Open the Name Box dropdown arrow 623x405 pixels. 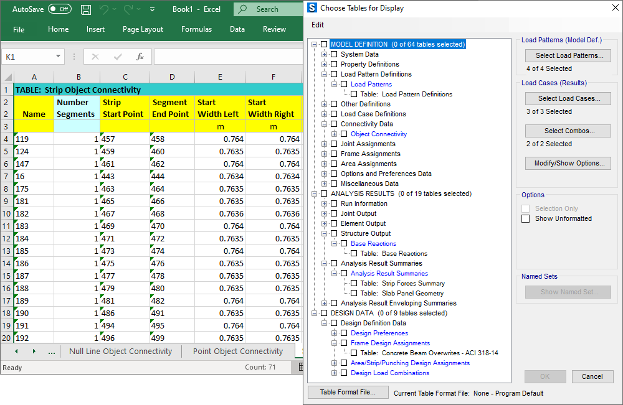[x=58, y=57]
